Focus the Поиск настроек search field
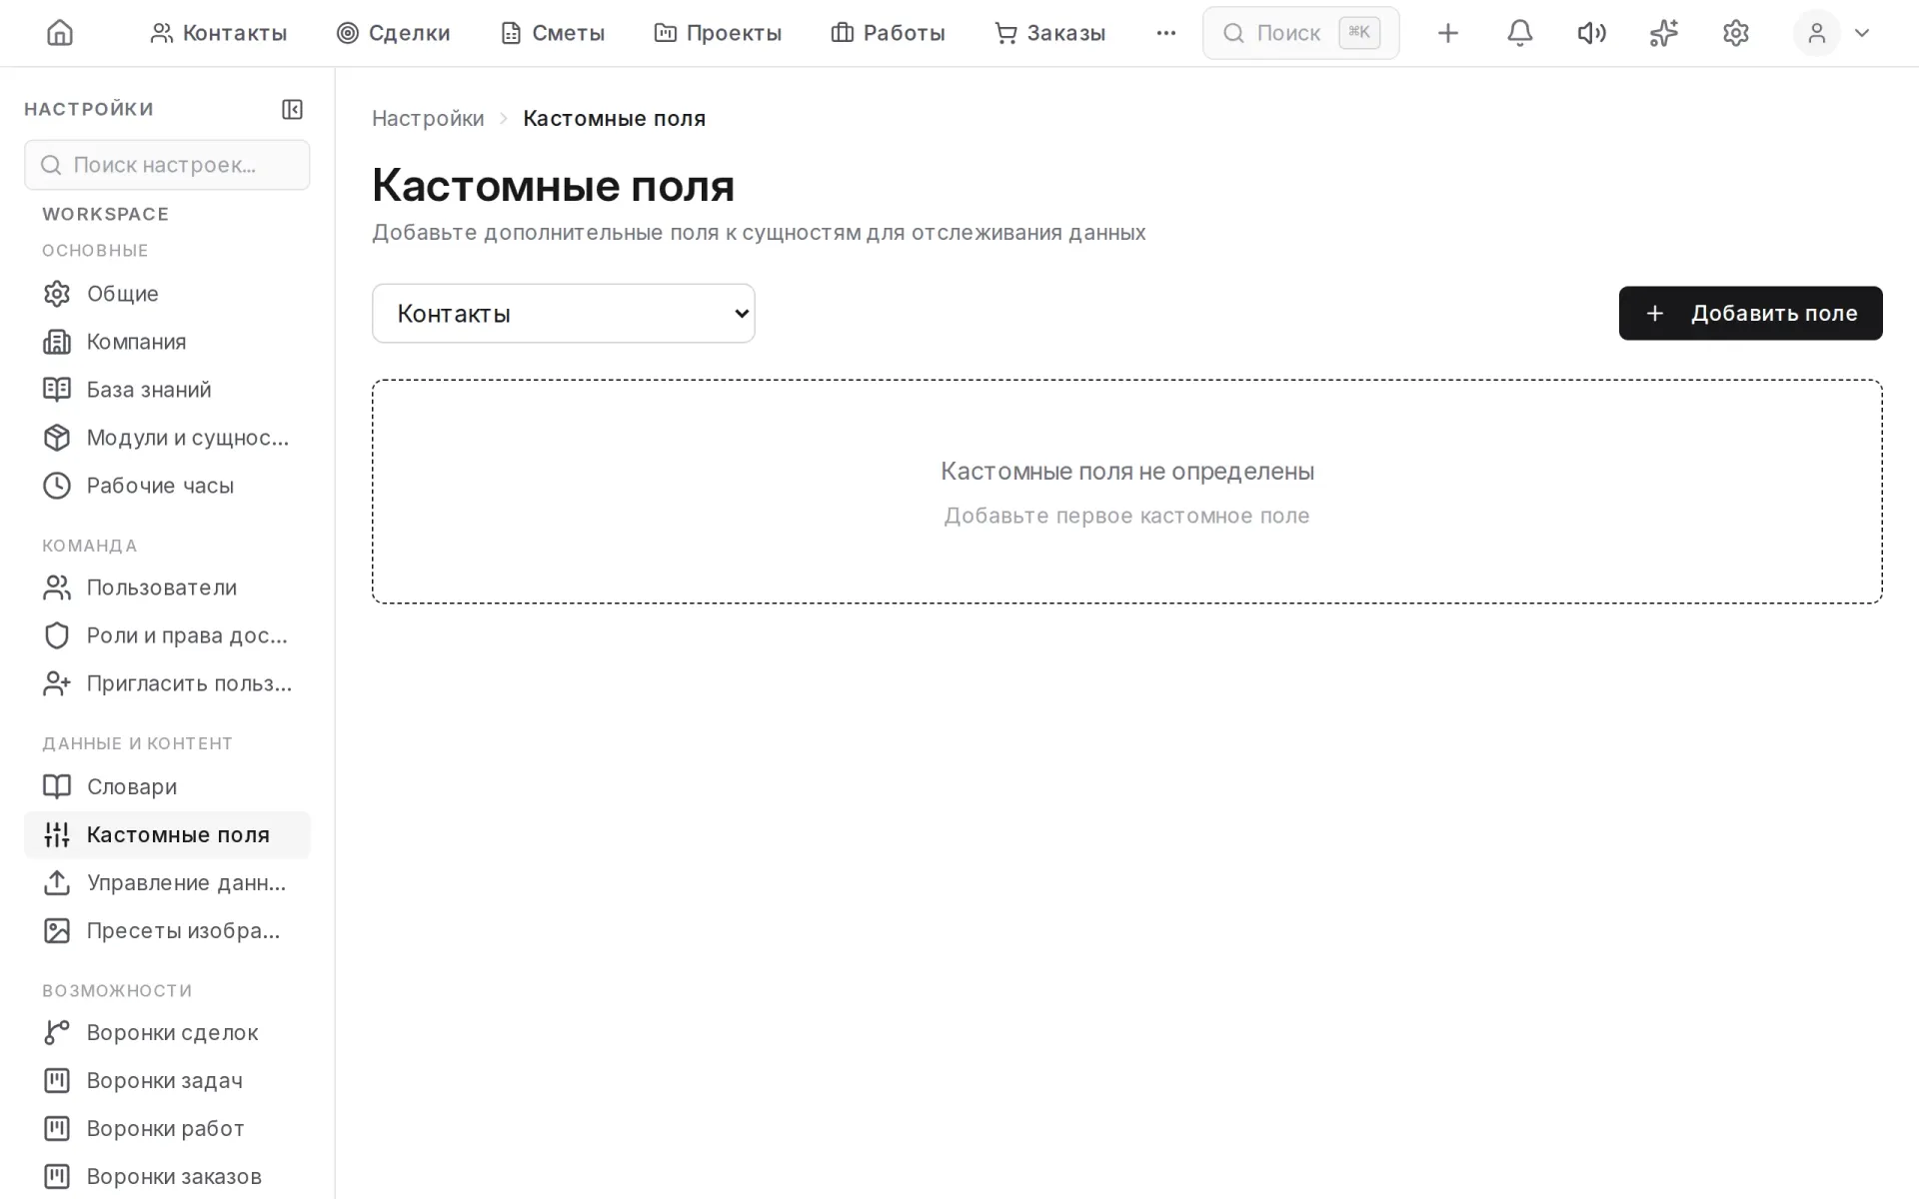 tap(167, 165)
